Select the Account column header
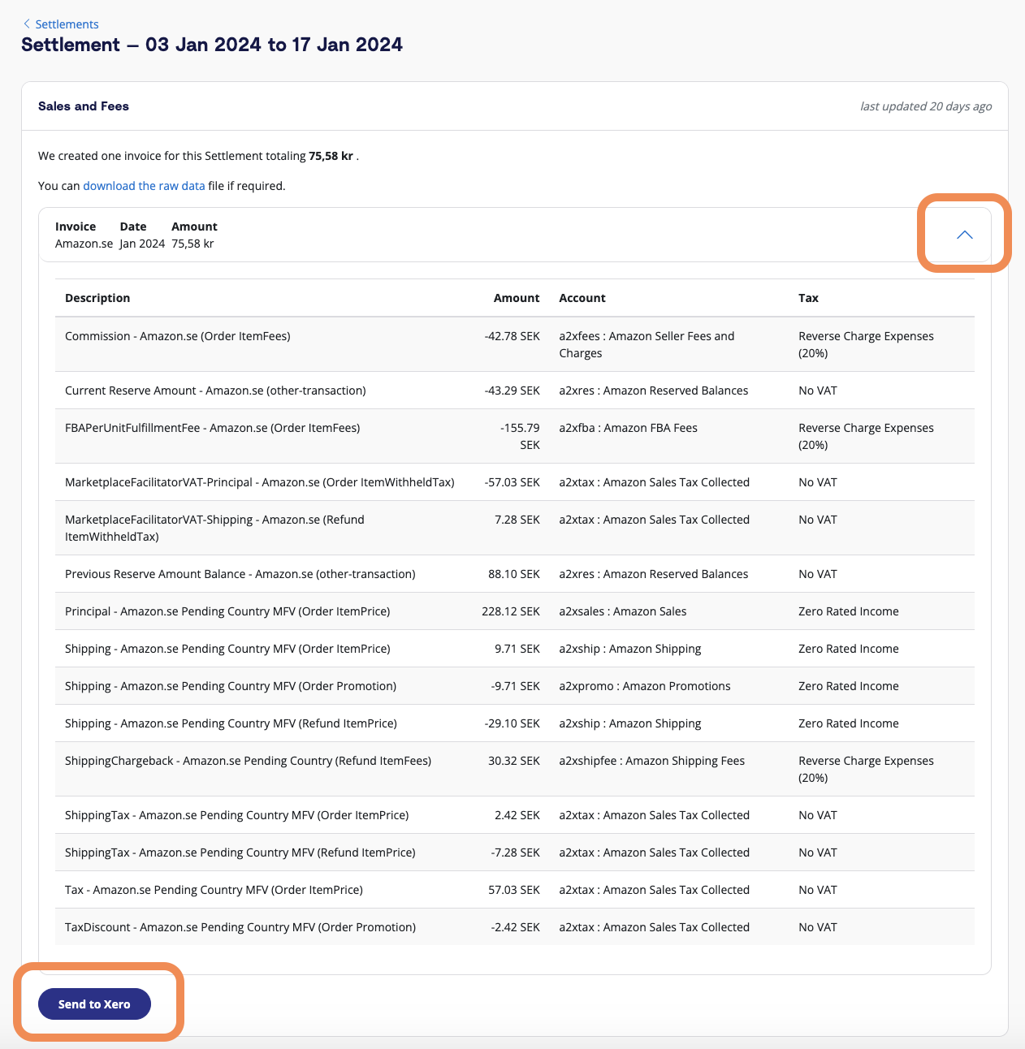The height and width of the screenshot is (1049, 1025). [582, 298]
